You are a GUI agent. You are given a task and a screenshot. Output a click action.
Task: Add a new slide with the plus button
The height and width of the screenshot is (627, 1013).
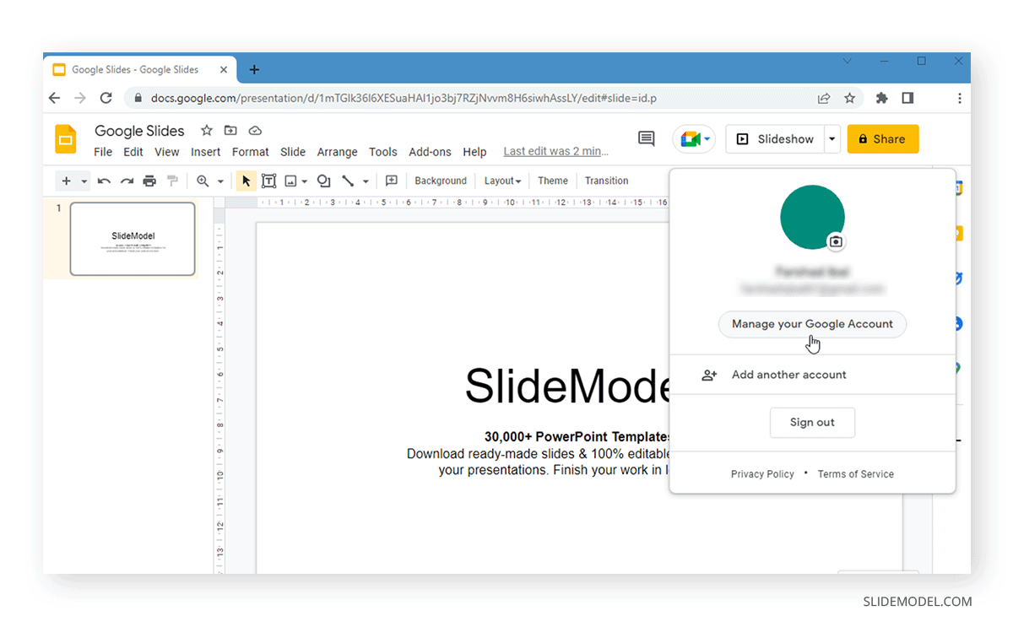point(66,181)
